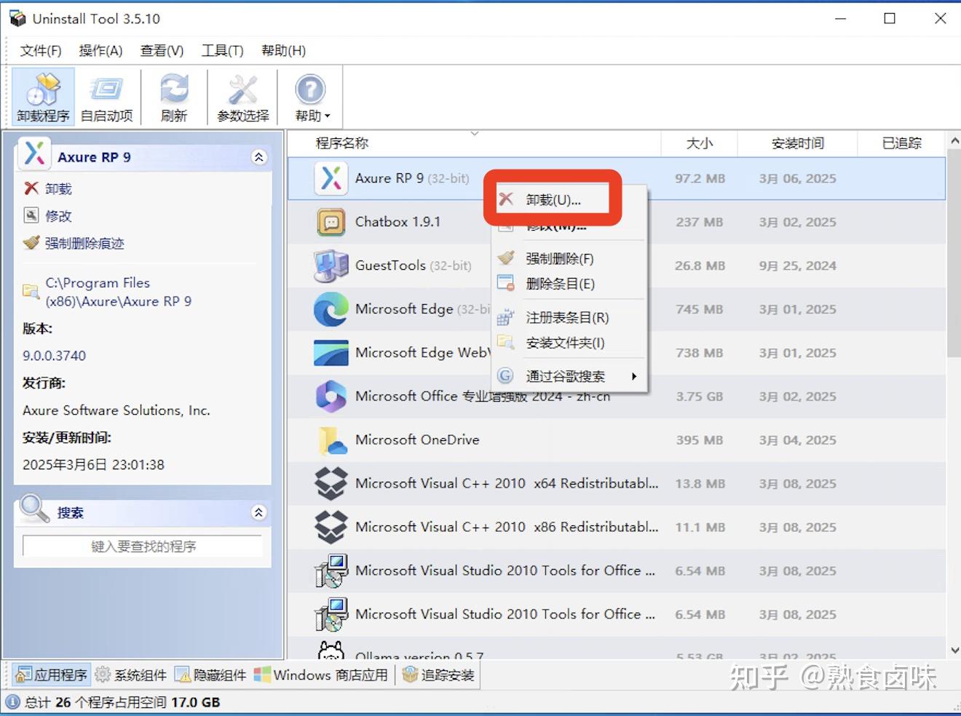Click the scroll down arrow of the program list
This screenshot has width=961, height=716.
[954, 651]
